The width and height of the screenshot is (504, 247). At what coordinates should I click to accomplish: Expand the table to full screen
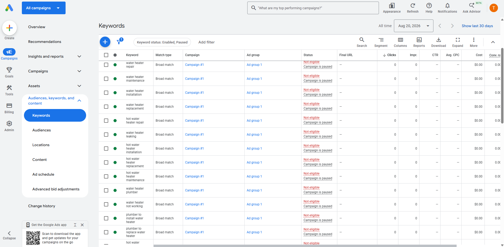tap(458, 42)
